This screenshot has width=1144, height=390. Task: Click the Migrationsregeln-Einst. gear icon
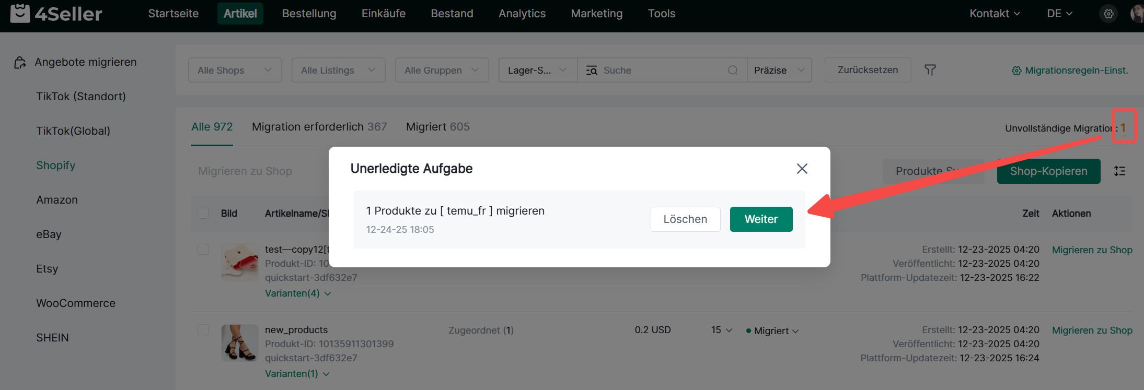click(x=1016, y=71)
